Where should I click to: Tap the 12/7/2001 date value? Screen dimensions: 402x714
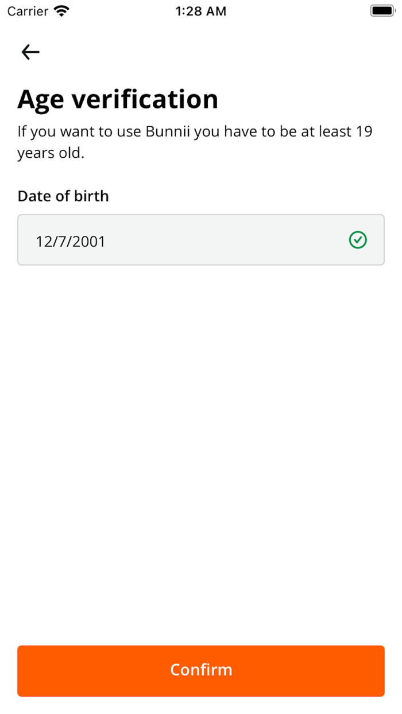pos(71,241)
